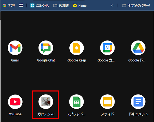Image resolution: width=154 pixels, height=122 pixels.
Task: Expand hidden bookmarks with the » chevron
Action: coord(112,6)
